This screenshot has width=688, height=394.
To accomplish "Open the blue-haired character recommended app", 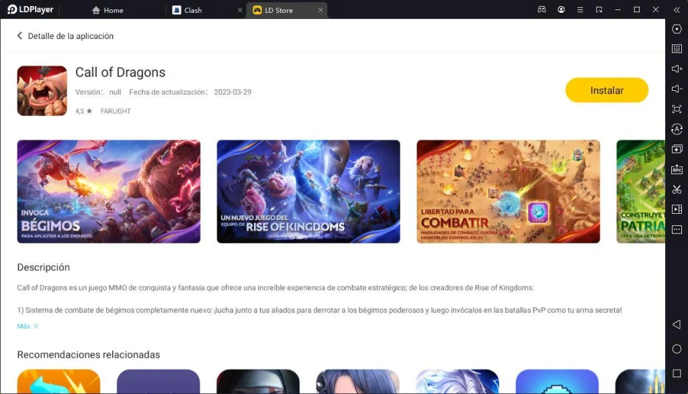I will (357, 381).
